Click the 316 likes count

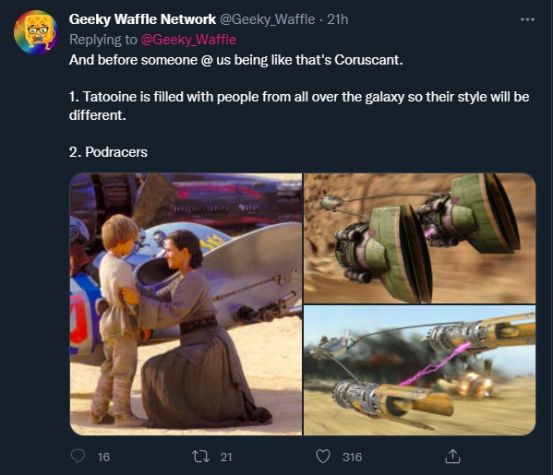coord(352,457)
